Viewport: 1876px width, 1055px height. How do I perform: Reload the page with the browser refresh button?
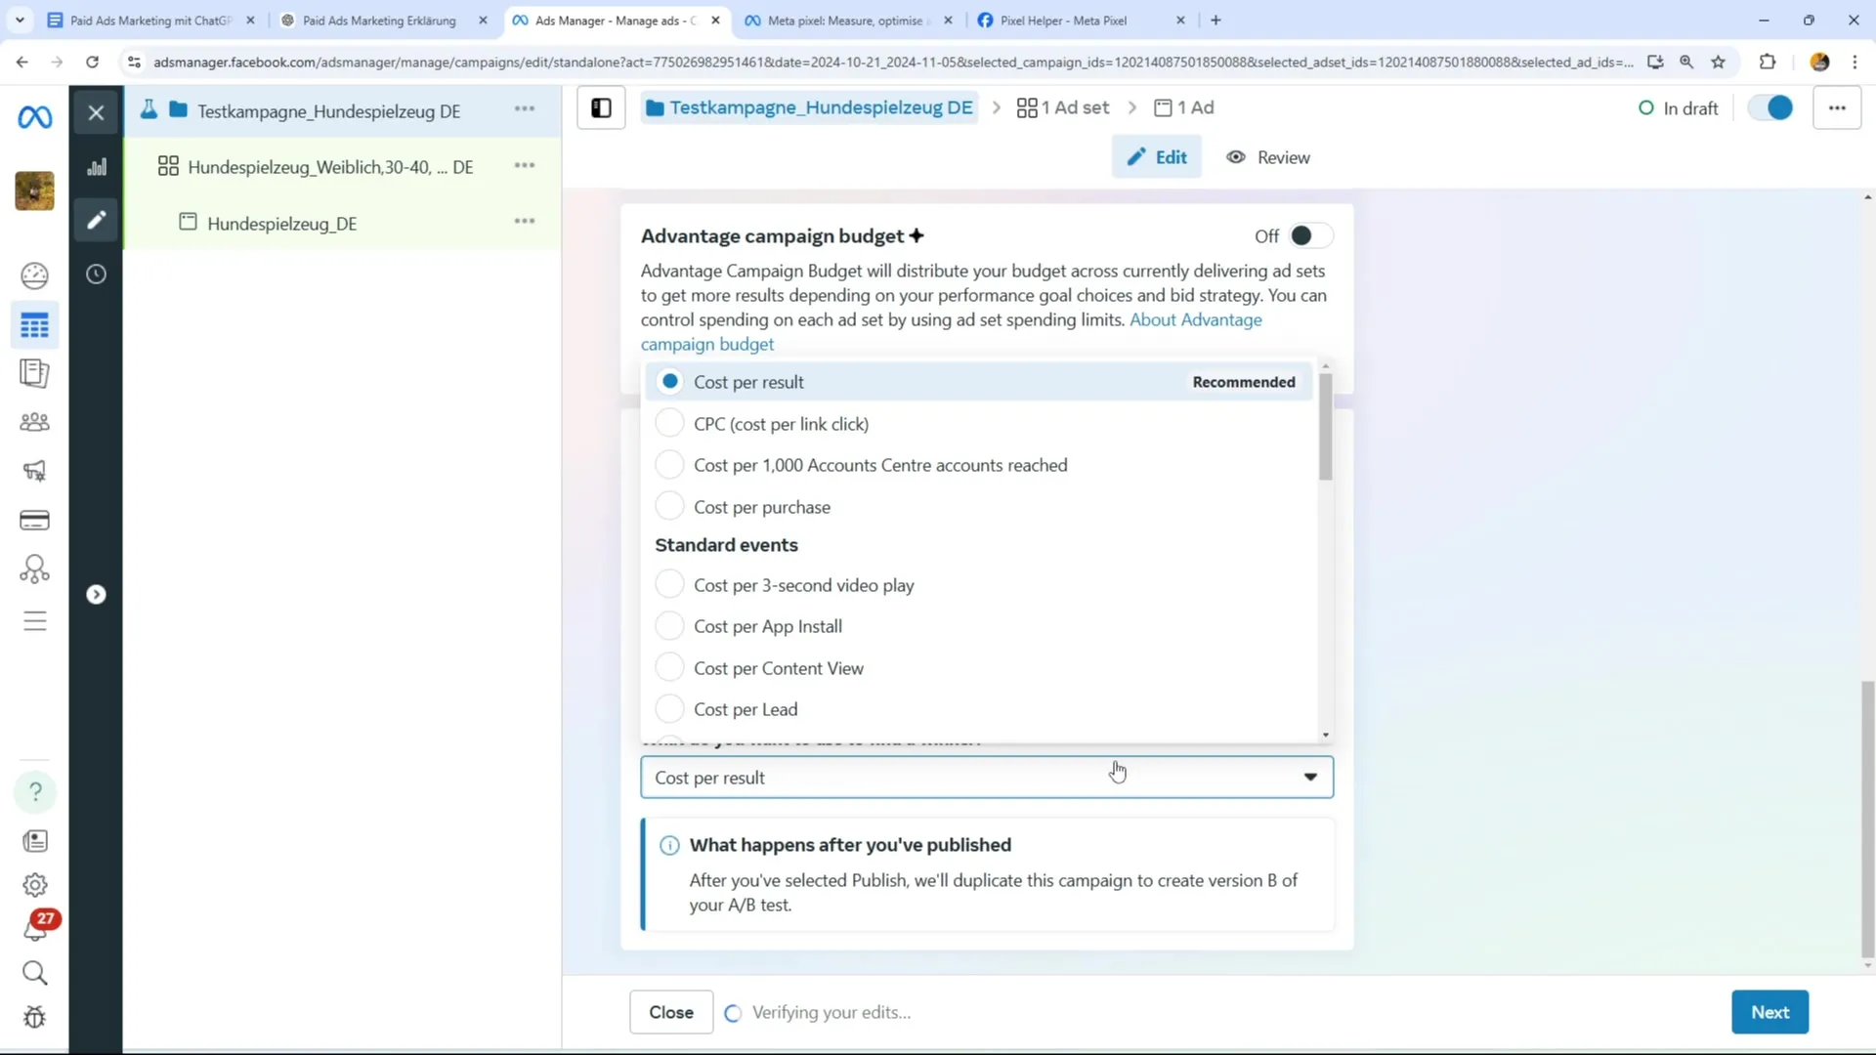coord(92,63)
